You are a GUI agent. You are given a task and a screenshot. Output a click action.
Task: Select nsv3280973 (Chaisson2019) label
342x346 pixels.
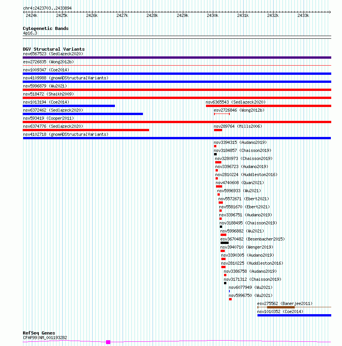pyautogui.click(x=244, y=159)
